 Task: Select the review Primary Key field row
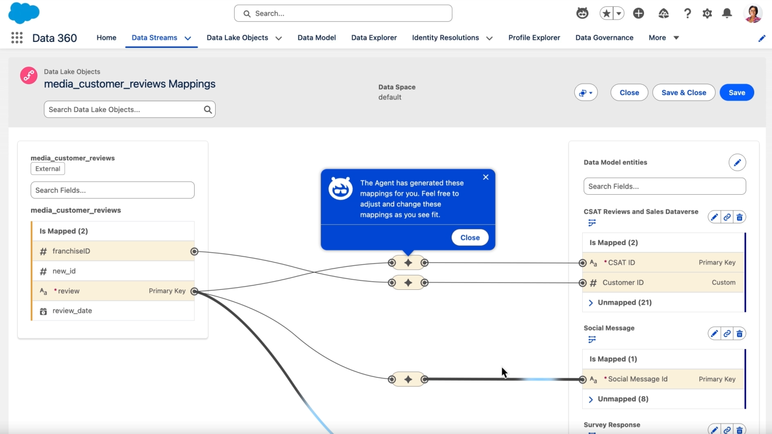113,291
